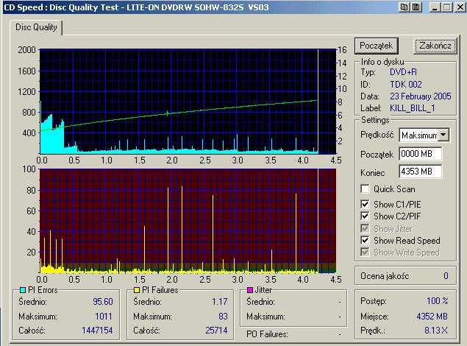Click the Postęp value 100 %
Image resolution: width=467 pixels, height=346 pixels.
pyautogui.click(x=438, y=300)
